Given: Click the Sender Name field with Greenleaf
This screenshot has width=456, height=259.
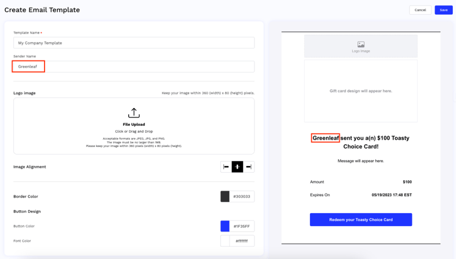Looking at the screenshot, I should tap(134, 67).
